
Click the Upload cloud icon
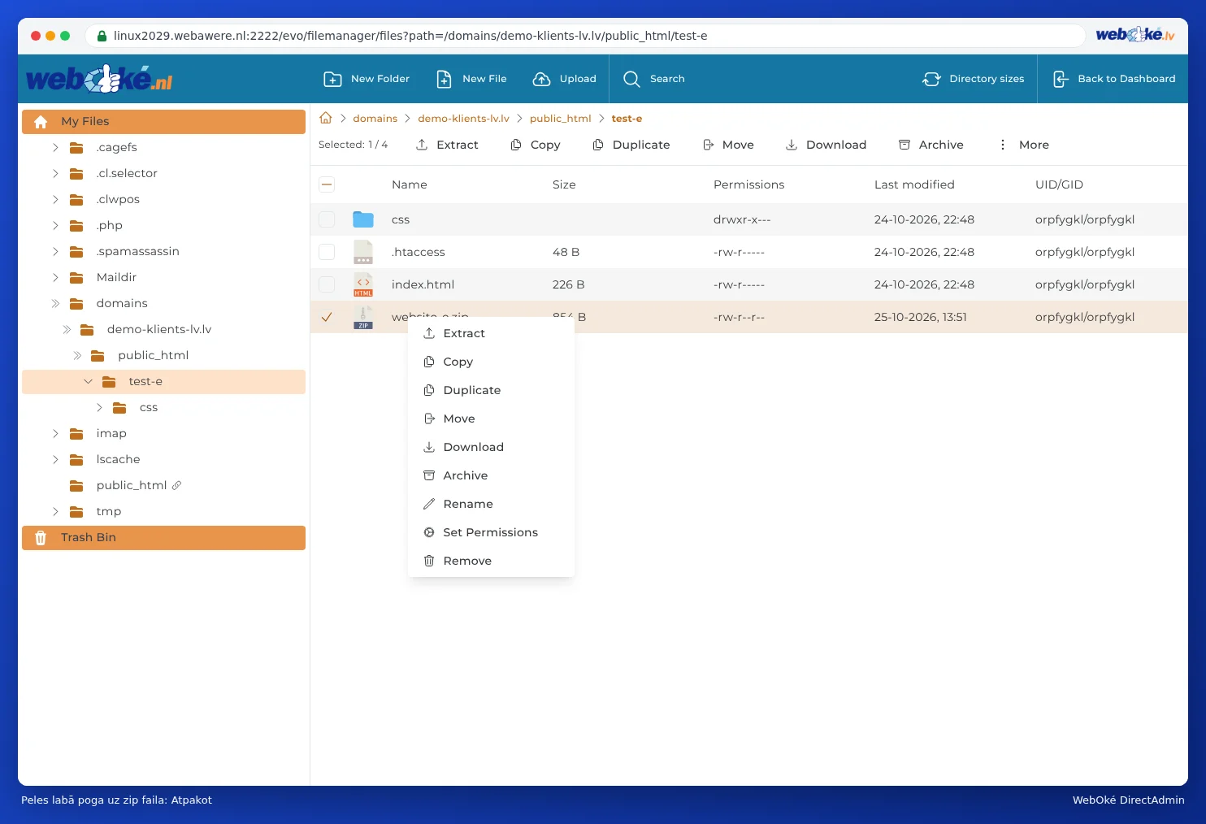pyautogui.click(x=541, y=79)
